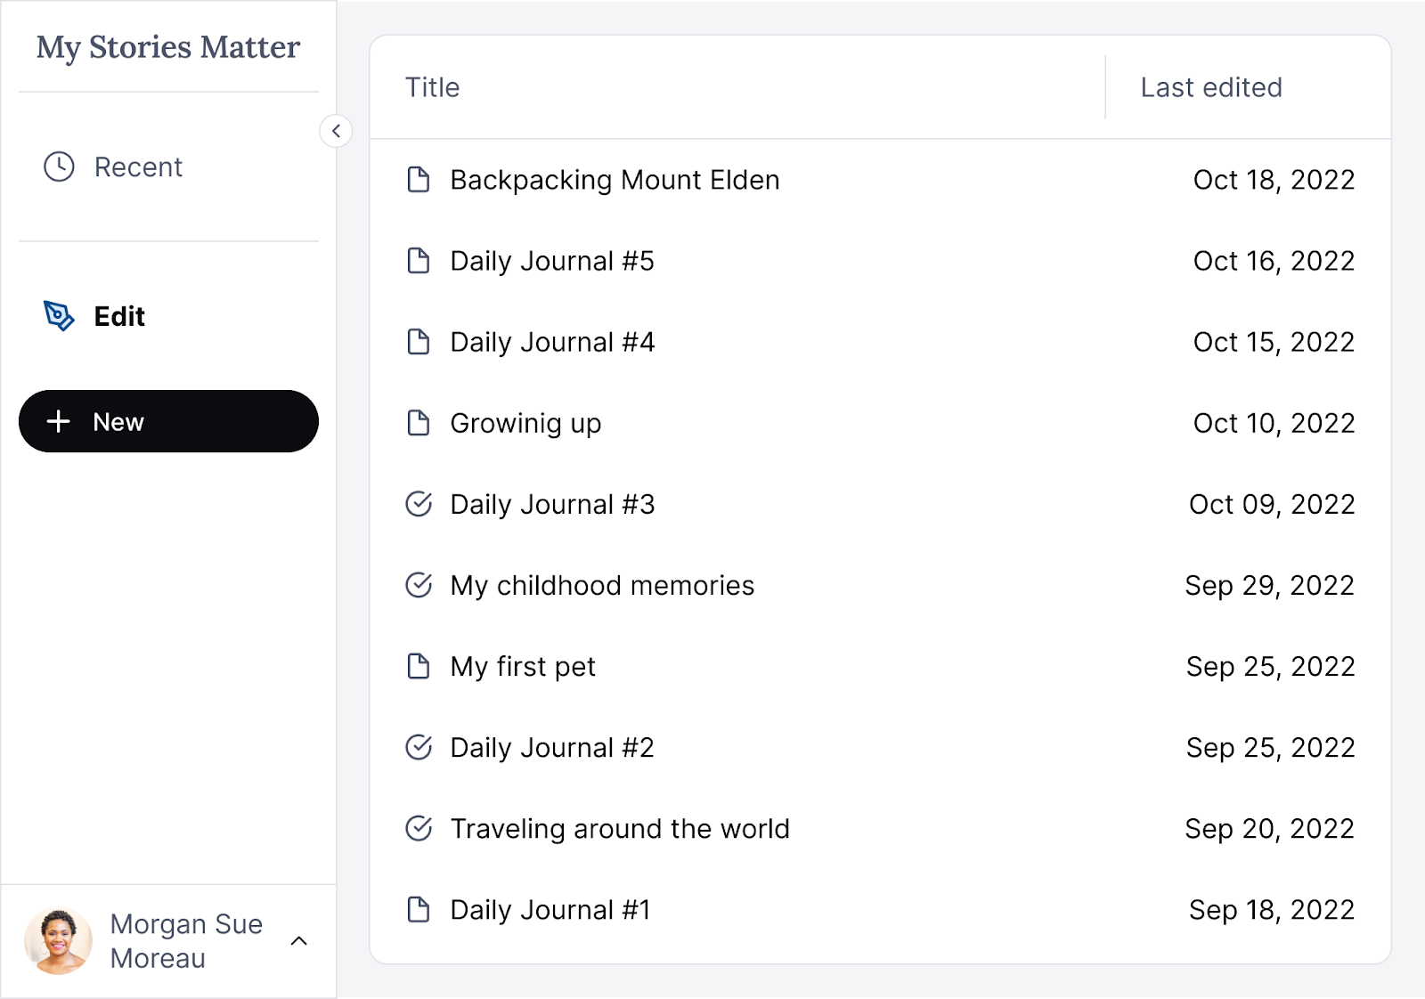Click the check circle icon for Traveling around the world
The height and width of the screenshot is (999, 1425).
419,828
